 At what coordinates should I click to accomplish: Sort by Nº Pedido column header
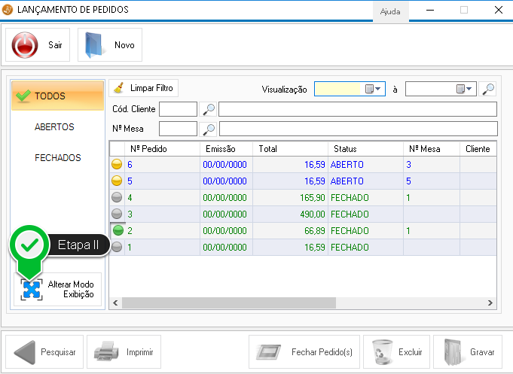pyautogui.click(x=162, y=149)
